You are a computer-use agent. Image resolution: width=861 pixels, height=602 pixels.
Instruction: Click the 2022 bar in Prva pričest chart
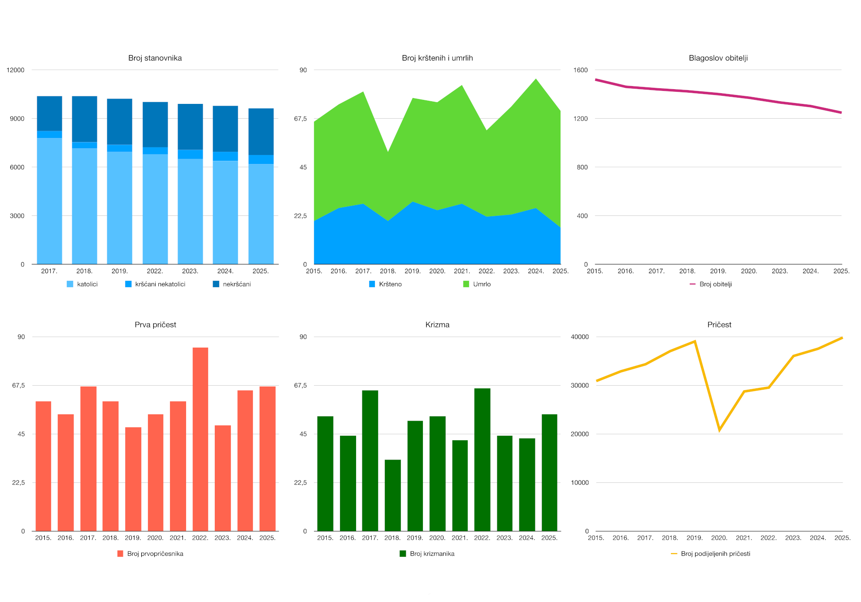(x=200, y=439)
